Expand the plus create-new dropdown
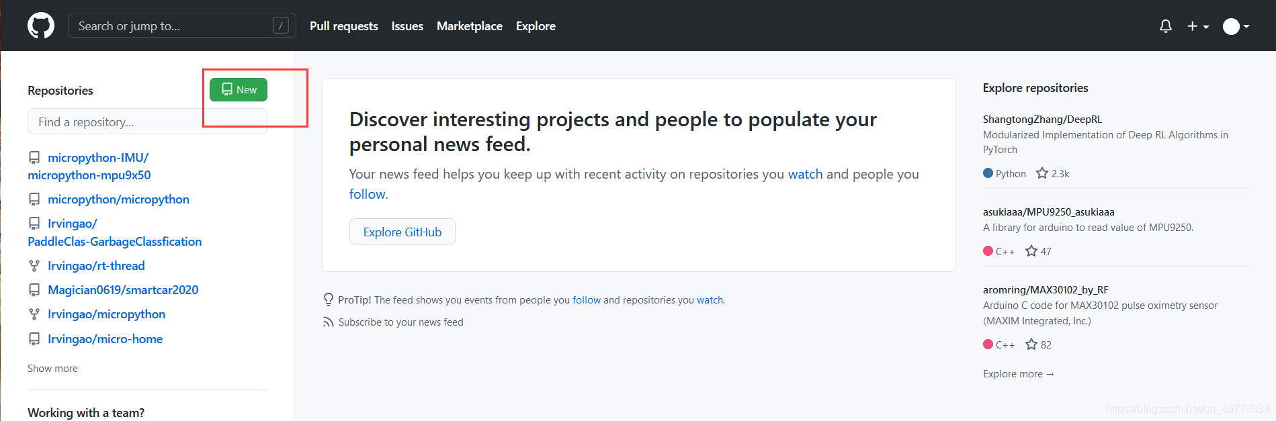Screen dimensions: 1276x421 coord(1198,26)
